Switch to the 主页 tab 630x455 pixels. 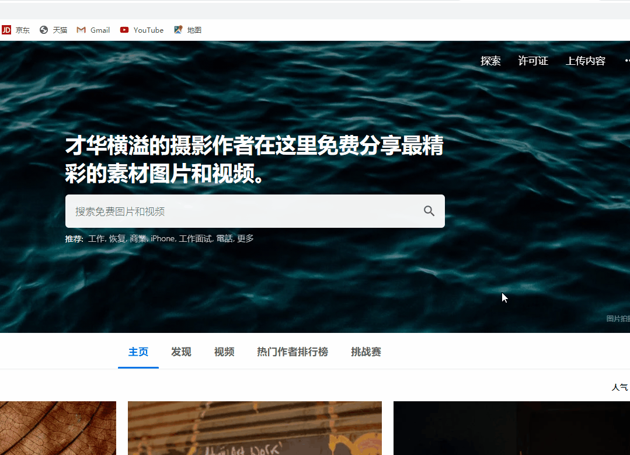pyautogui.click(x=138, y=352)
